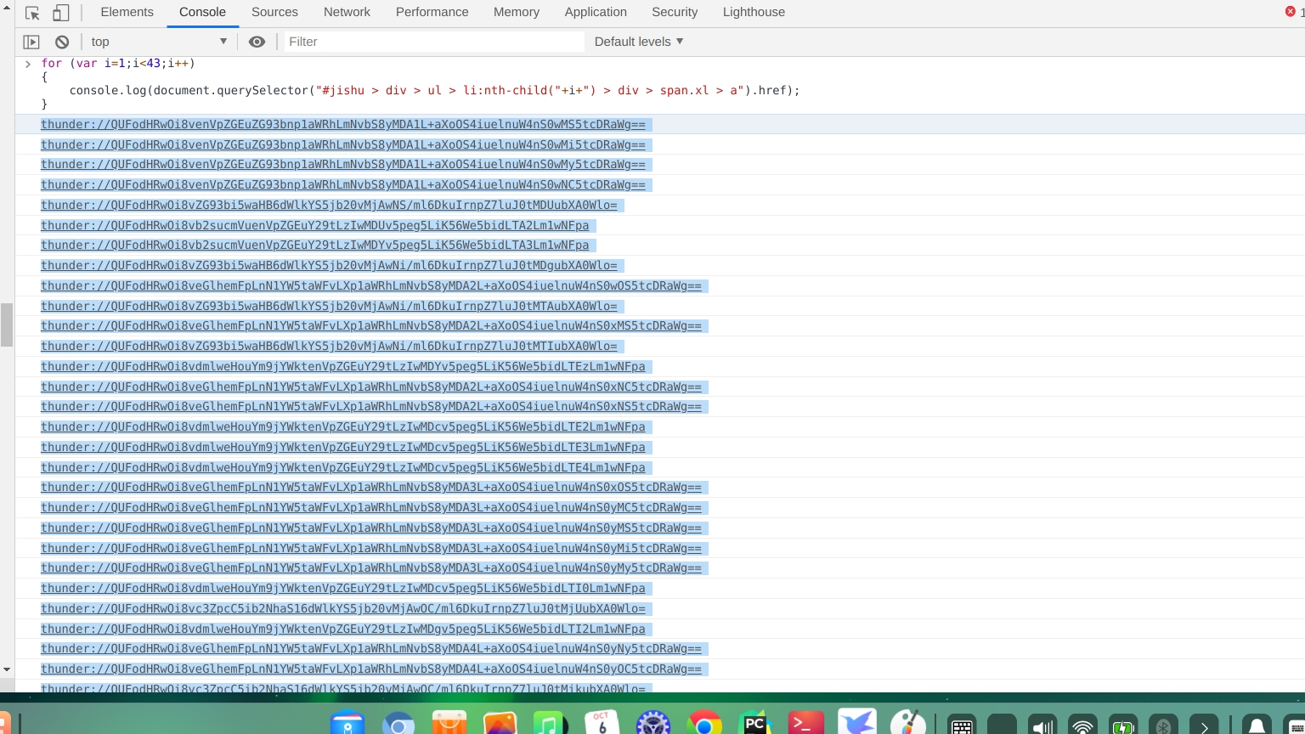Click the scroll-up arrow of the left scrollbar
The width and height of the screenshot is (1305, 734).
tap(7, 7)
